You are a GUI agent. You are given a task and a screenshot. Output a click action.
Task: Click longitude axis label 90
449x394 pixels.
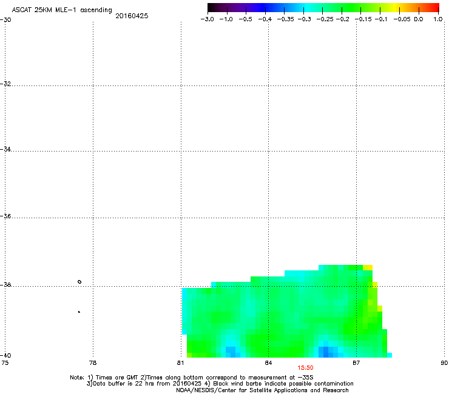click(444, 363)
